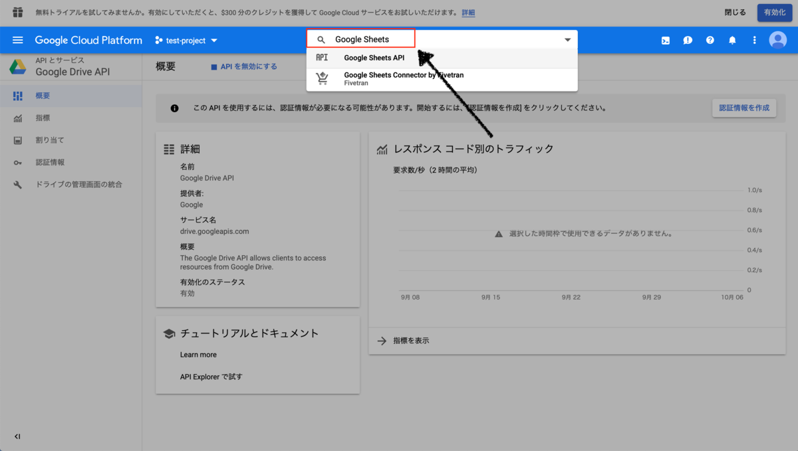The image size is (798, 451).
Task: Click API を無効にする button
Action: [x=244, y=66]
